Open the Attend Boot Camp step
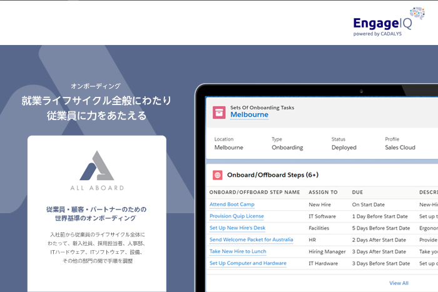 point(232,204)
